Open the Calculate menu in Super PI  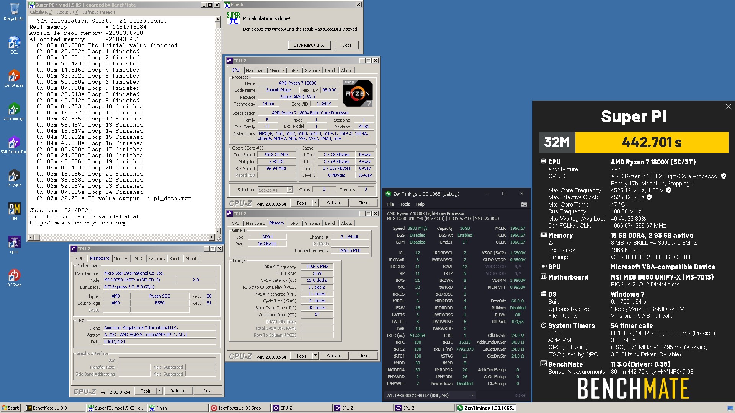(41, 12)
